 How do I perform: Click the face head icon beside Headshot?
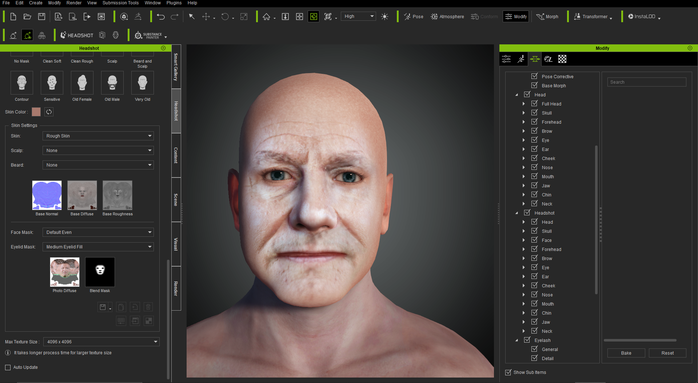[x=116, y=35]
